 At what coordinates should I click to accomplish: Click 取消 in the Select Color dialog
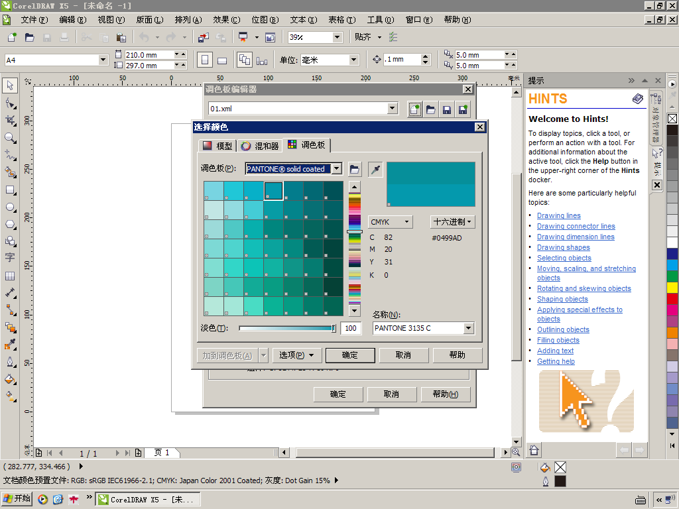(404, 355)
